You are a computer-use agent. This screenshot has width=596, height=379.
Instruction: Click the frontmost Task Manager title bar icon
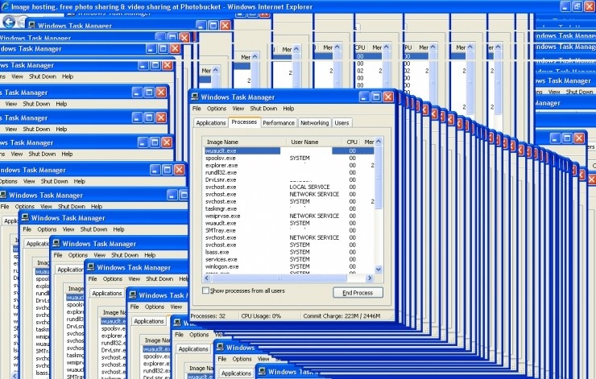coord(195,97)
